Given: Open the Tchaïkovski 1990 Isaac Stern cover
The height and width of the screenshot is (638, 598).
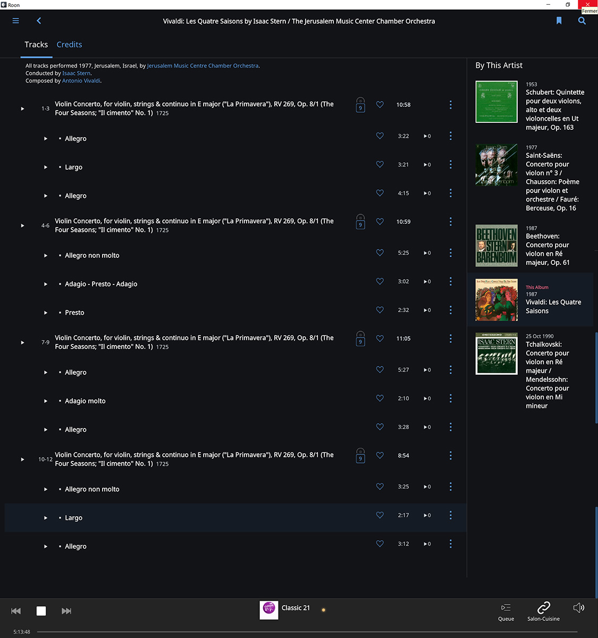Looking at the screenshot, I should [496, 354].
